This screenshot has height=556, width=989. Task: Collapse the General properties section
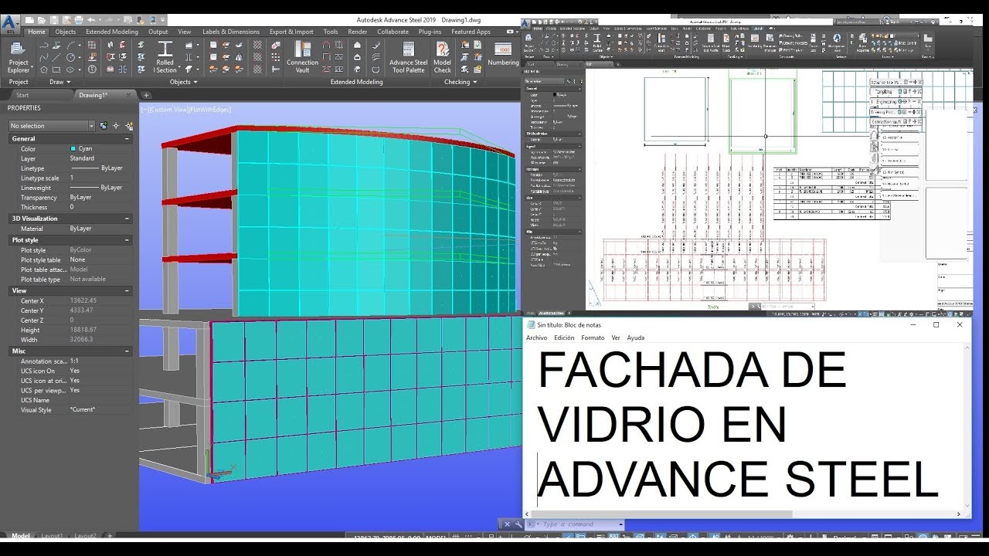127,138
